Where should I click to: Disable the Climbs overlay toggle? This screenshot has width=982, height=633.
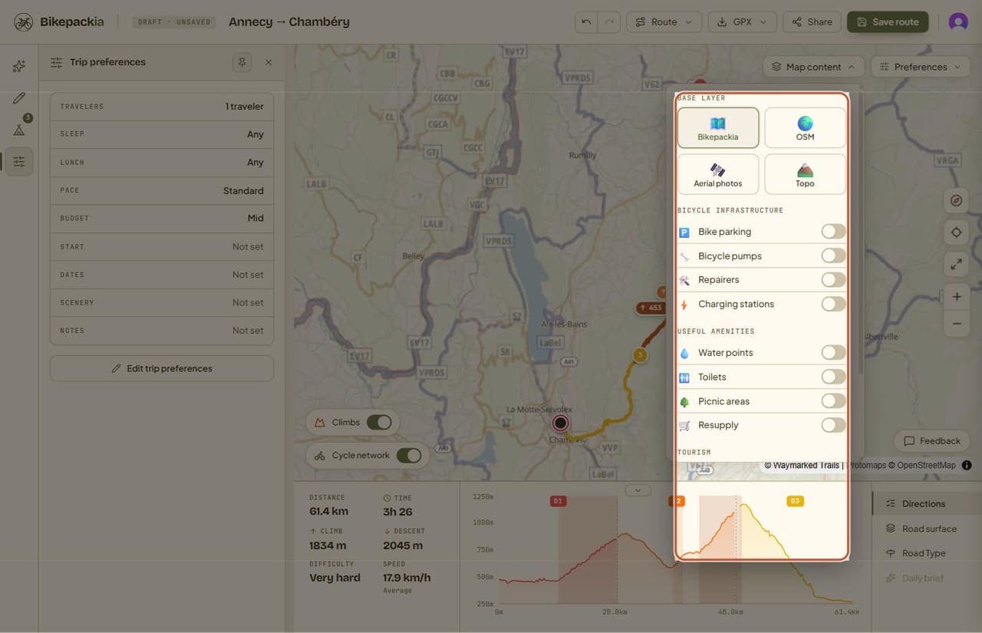(x=379, y=422)
